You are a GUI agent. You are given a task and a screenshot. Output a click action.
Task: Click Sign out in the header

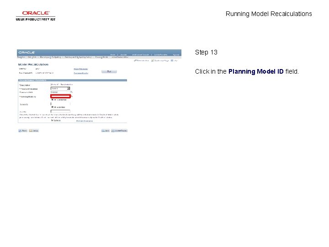tap(176, 55)
